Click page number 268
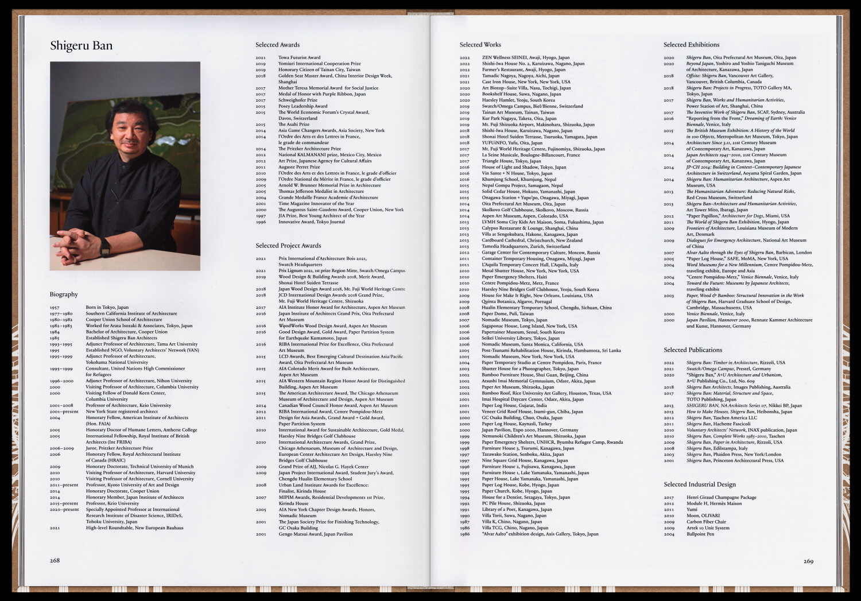This screenshot has height=601, width=861. point(55,560)
